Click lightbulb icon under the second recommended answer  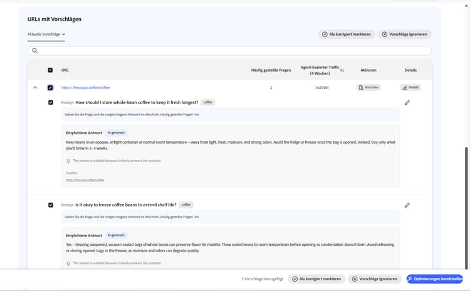click(x=68, y=263)
